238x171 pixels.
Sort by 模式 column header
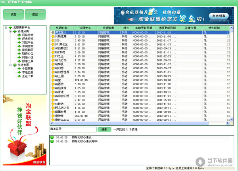tap(126, 28)
